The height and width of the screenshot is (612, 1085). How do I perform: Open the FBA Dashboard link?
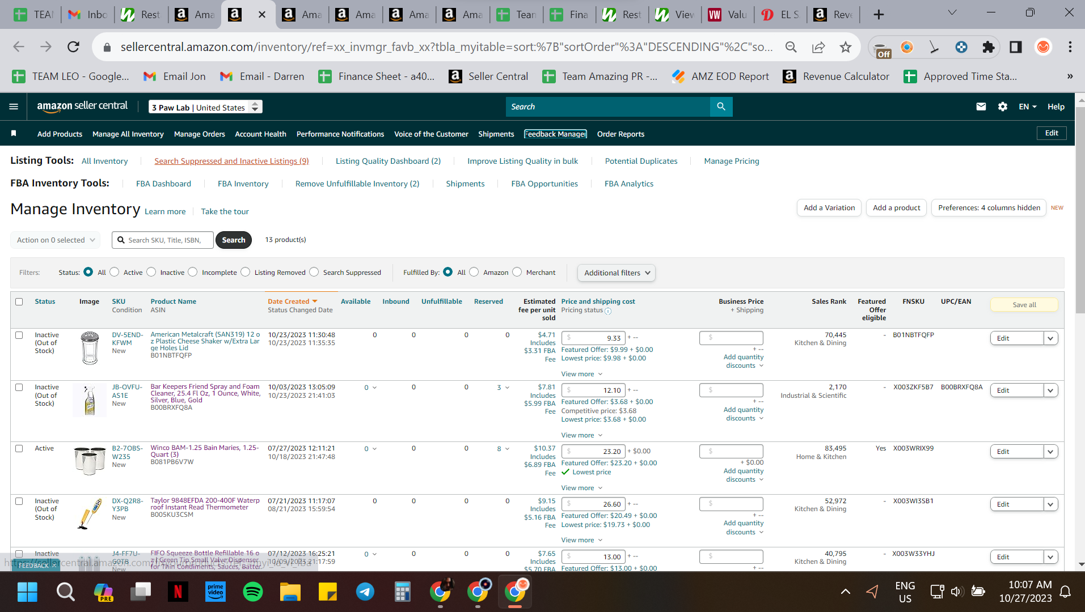[163, 184]
